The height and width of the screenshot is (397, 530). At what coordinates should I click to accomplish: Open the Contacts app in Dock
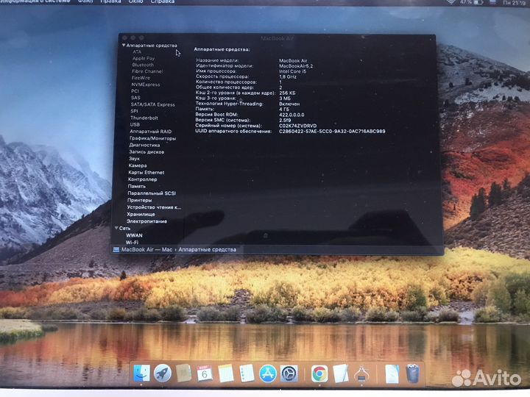click(184, 373)
